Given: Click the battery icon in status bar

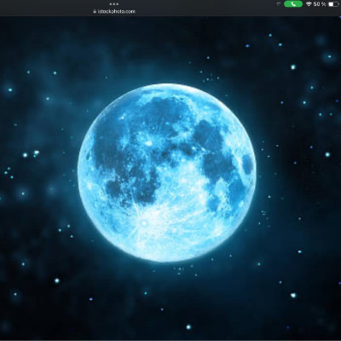Looking at the screenshot, I should (334, 4).
